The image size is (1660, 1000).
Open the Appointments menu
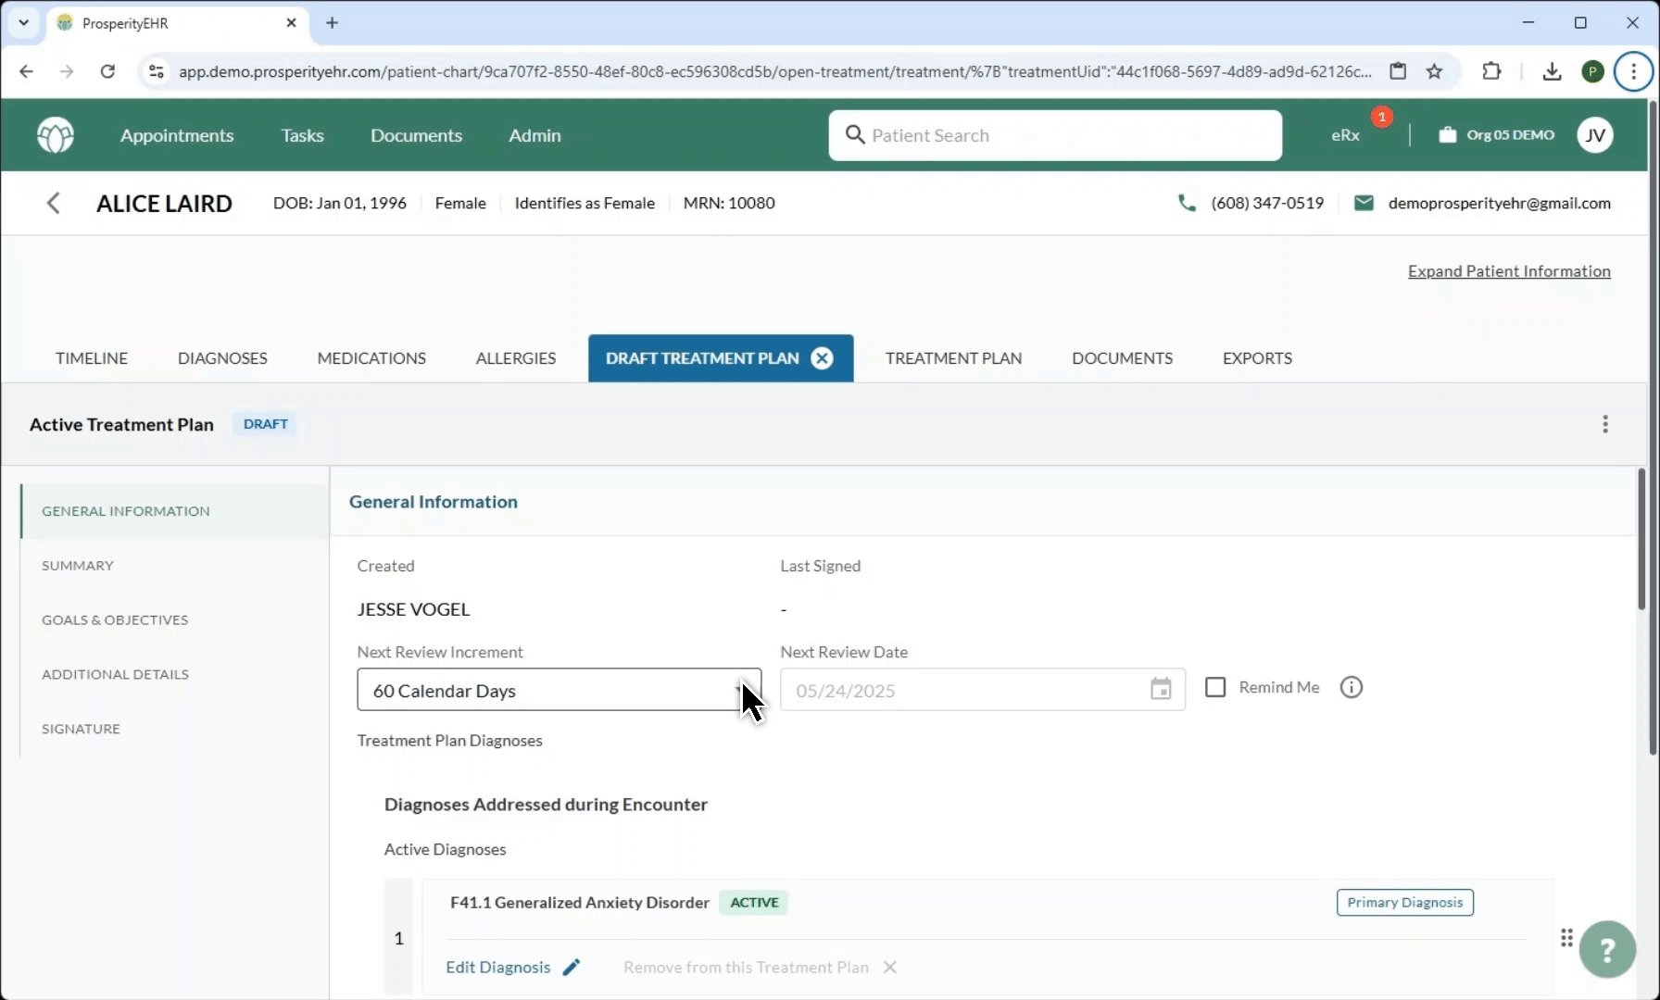click(x=177, y=135)
